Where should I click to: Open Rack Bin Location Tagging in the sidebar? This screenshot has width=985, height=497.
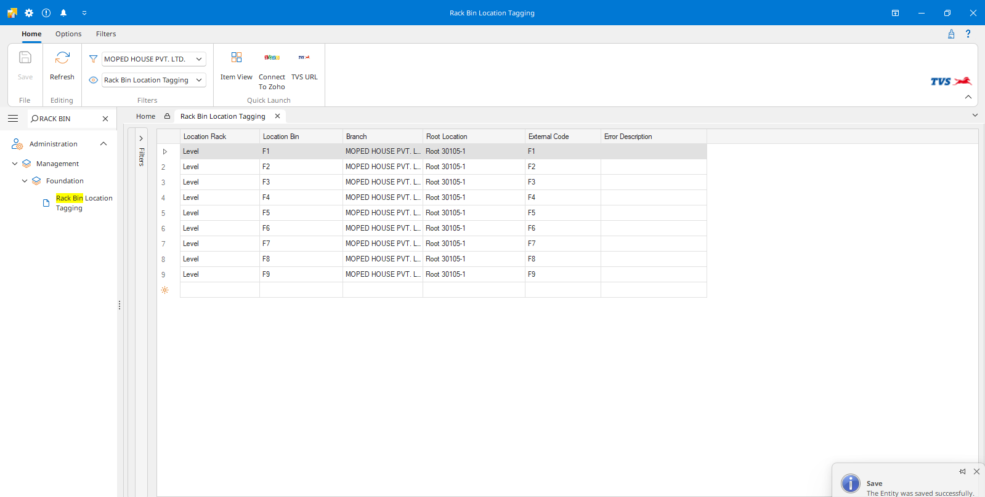pos(84,203)
